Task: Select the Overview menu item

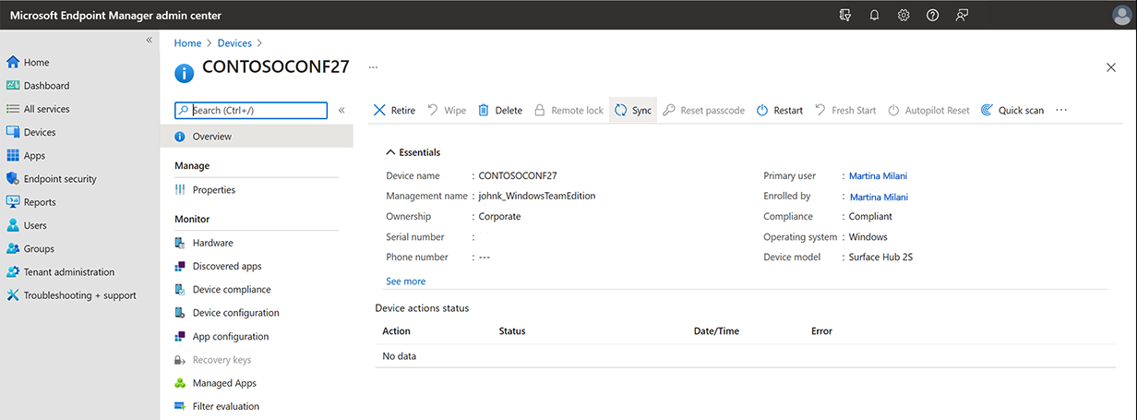Action: [257, 137]
